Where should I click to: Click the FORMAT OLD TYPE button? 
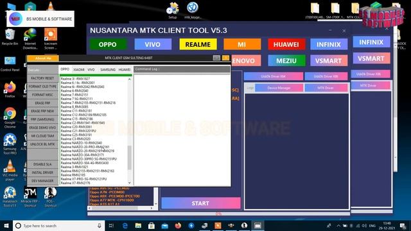pos(42,87)
